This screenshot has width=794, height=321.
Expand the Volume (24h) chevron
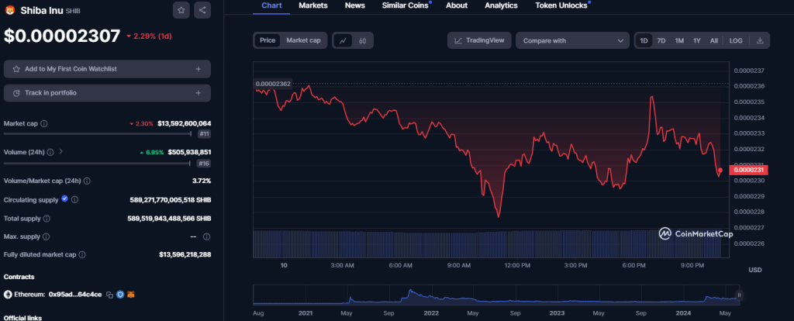tap(60, 152)
